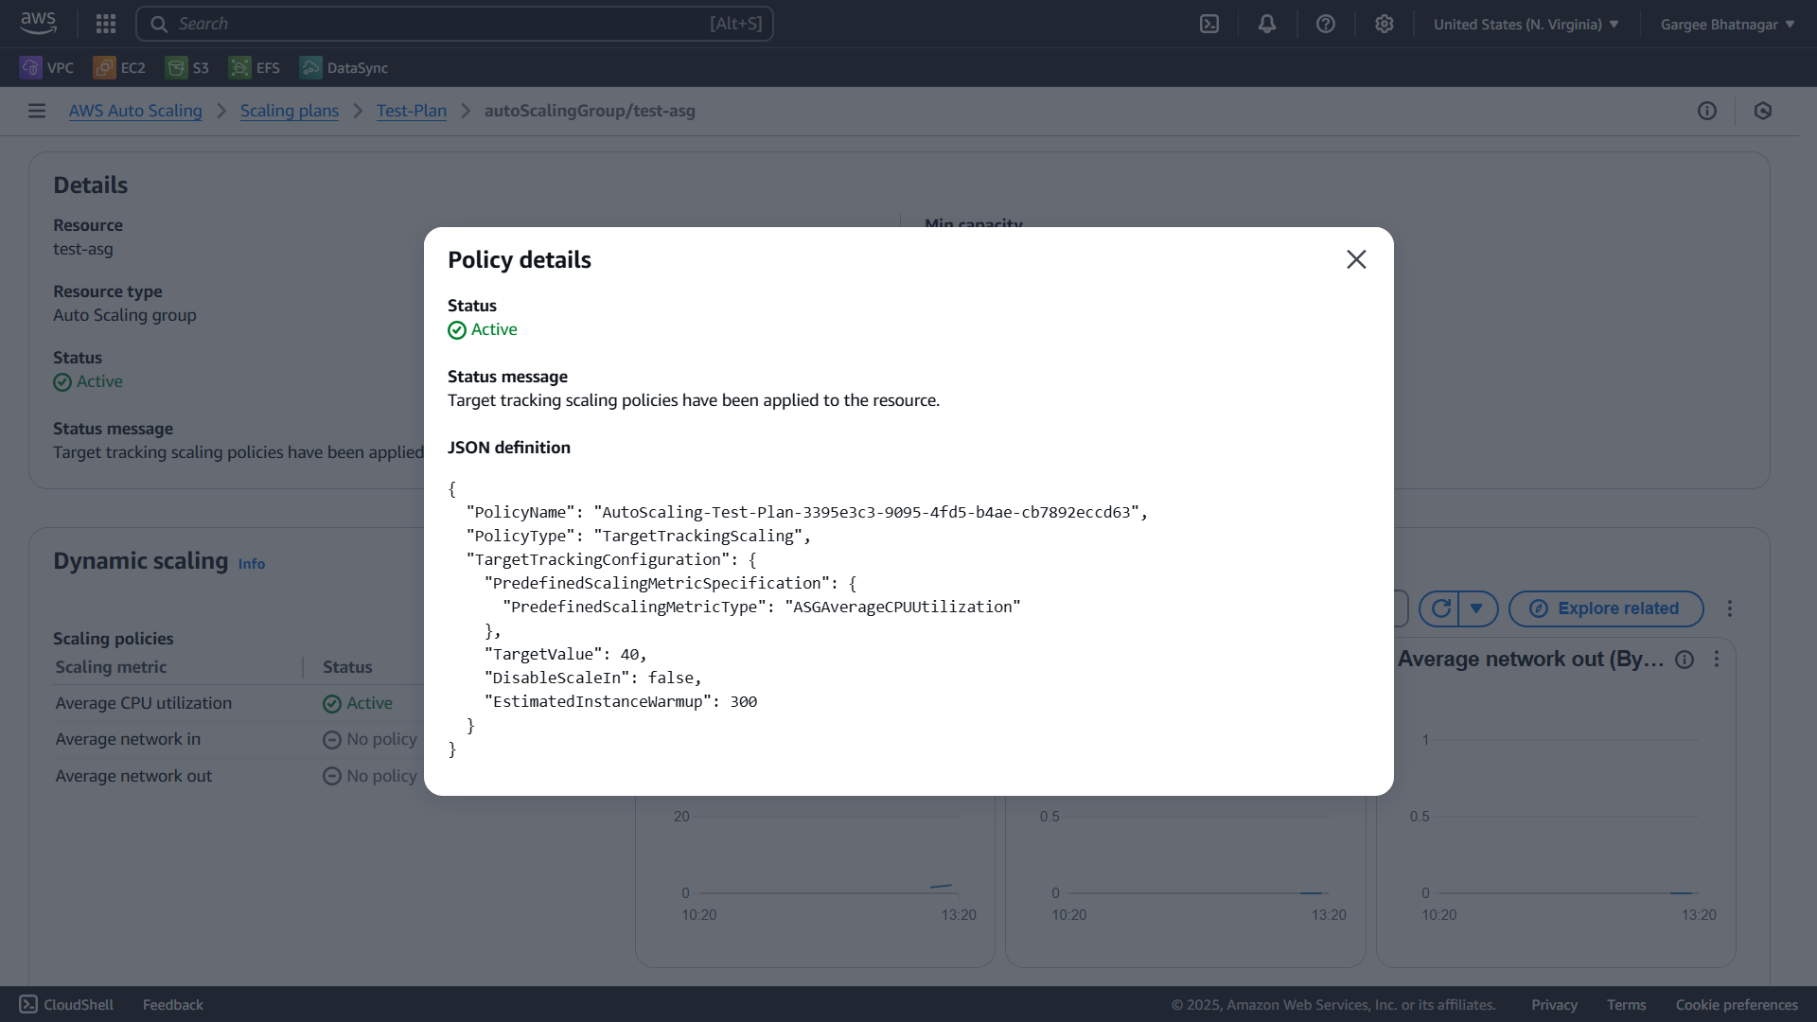This screenshot has width=1817, height=1022.
Task: Click the dialog's Active status indicator
Action: click(x=483, y=329)
